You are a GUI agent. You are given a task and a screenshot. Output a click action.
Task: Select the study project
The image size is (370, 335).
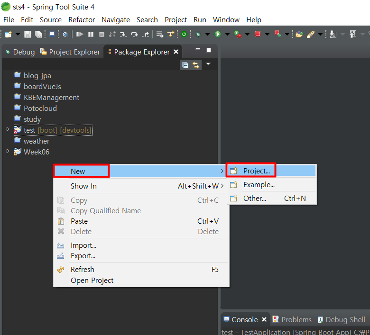(x=28, y=119)
